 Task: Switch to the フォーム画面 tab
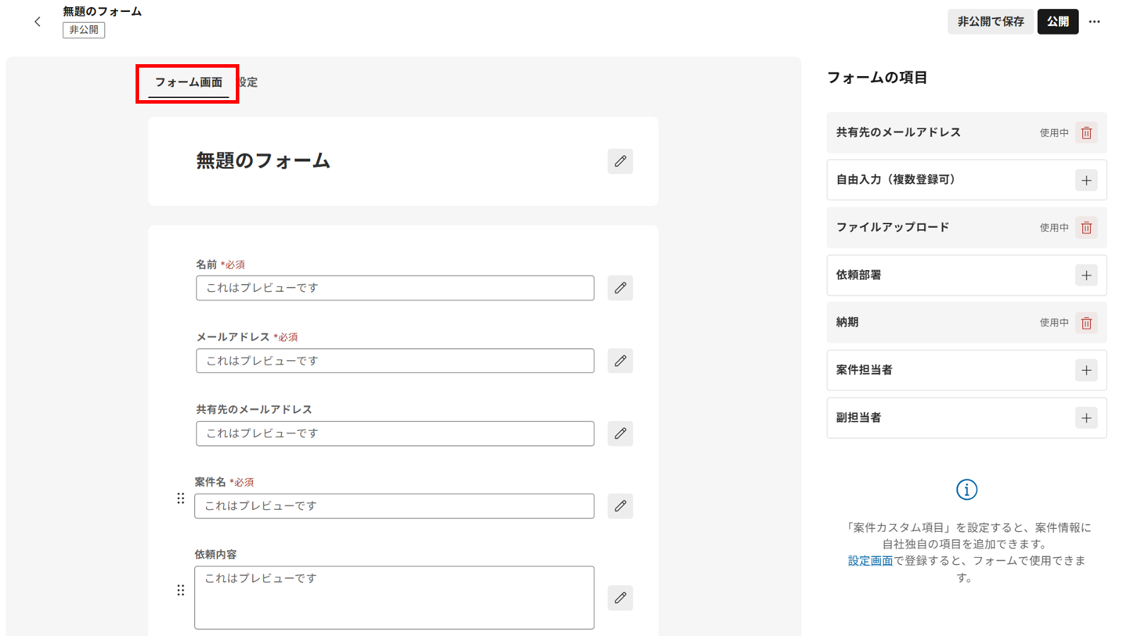[188, 82]
